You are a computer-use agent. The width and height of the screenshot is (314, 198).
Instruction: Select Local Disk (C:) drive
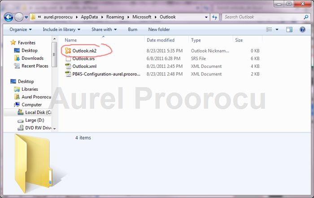pos(38,112)
